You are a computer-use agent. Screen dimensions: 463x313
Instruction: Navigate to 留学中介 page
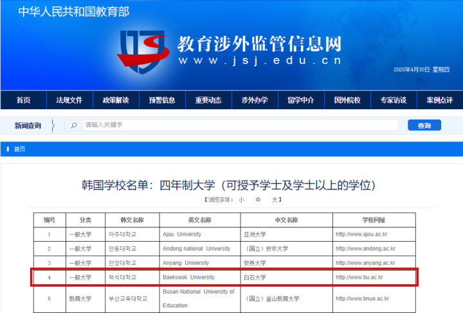click(x=301, y=100)
